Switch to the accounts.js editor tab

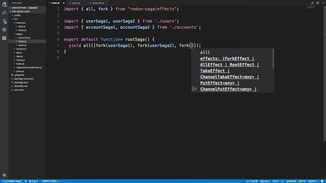pyautogui.click(x=98, y=3)
